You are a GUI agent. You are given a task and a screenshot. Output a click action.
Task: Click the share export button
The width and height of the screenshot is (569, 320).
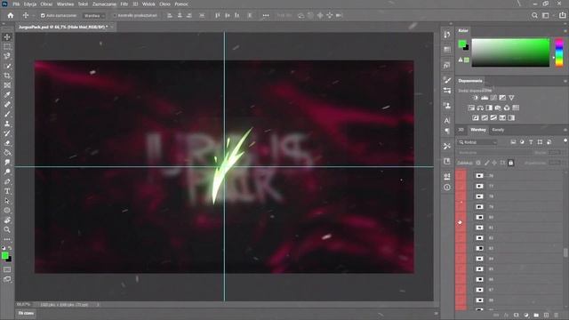(x=562, y=15)
